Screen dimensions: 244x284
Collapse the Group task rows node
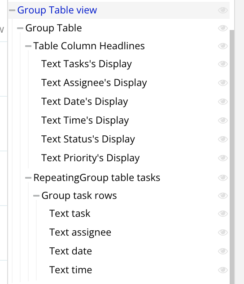[36, 196]
